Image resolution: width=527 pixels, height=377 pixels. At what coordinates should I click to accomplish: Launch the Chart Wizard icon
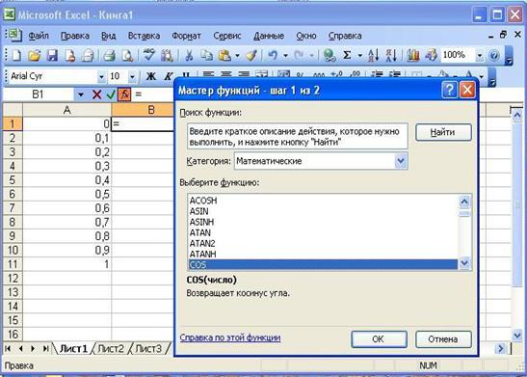click(x=413, y=56)
